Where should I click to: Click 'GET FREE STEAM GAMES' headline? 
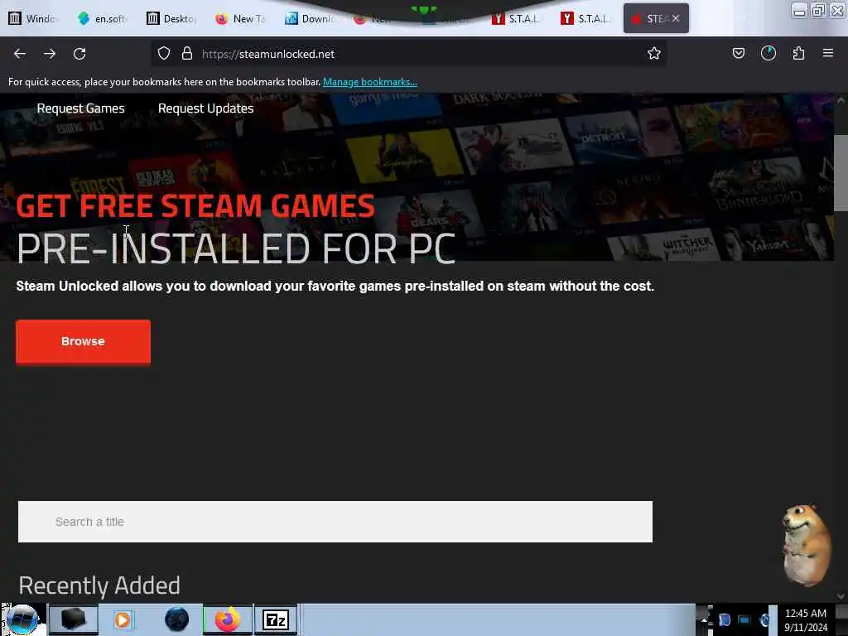(195, 206)
